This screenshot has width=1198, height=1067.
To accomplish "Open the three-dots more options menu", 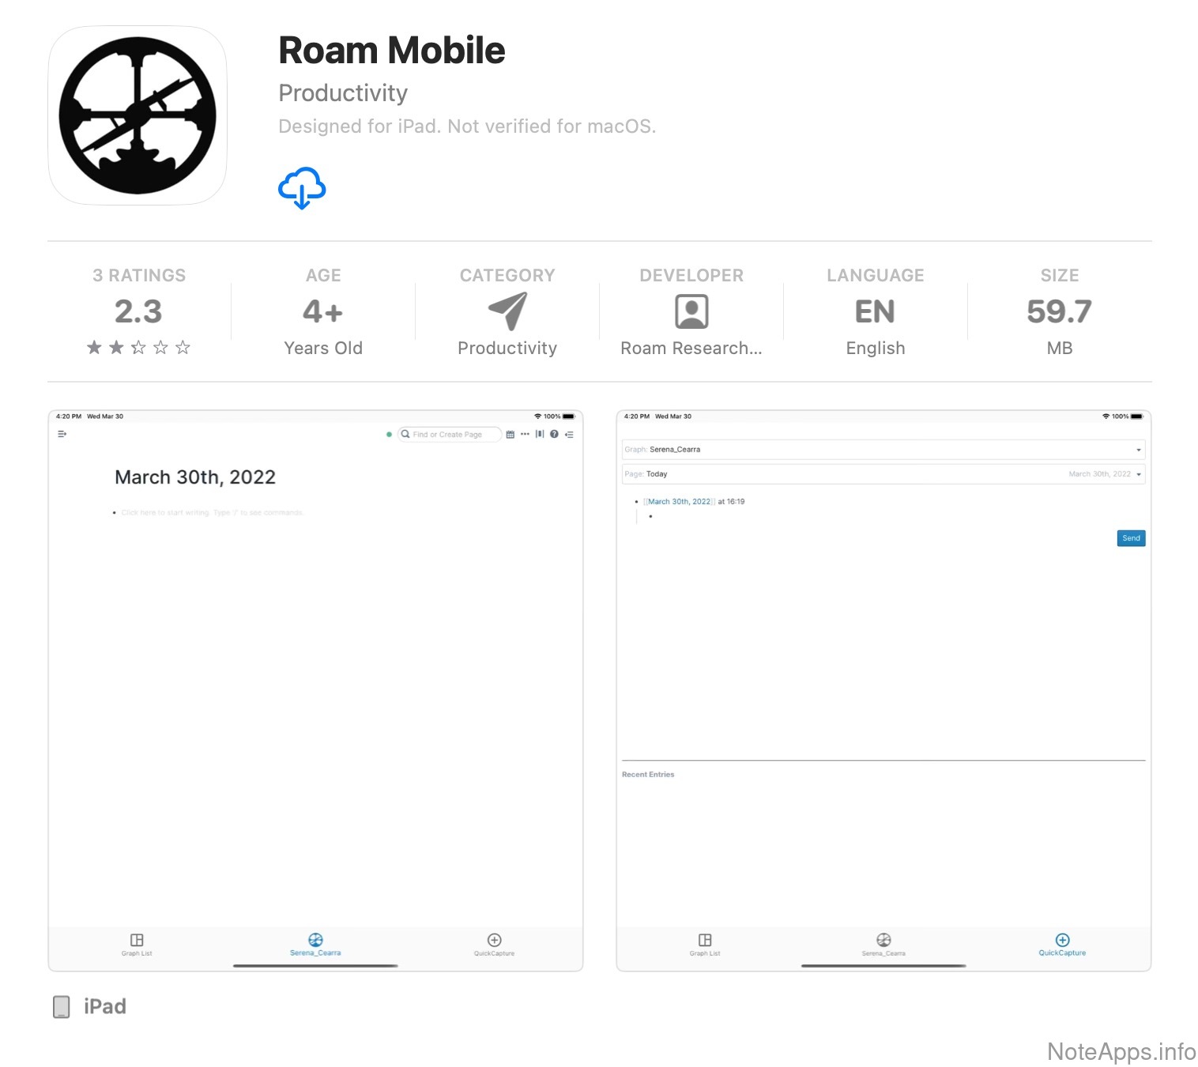I will pyautogui.click(x=525, y=434).
